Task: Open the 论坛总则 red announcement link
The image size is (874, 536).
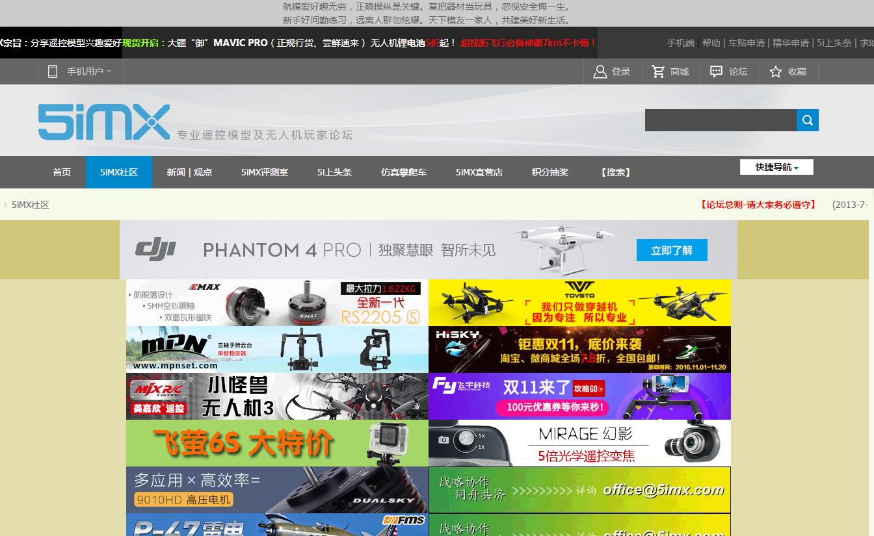Action: [x=758, y=205]
